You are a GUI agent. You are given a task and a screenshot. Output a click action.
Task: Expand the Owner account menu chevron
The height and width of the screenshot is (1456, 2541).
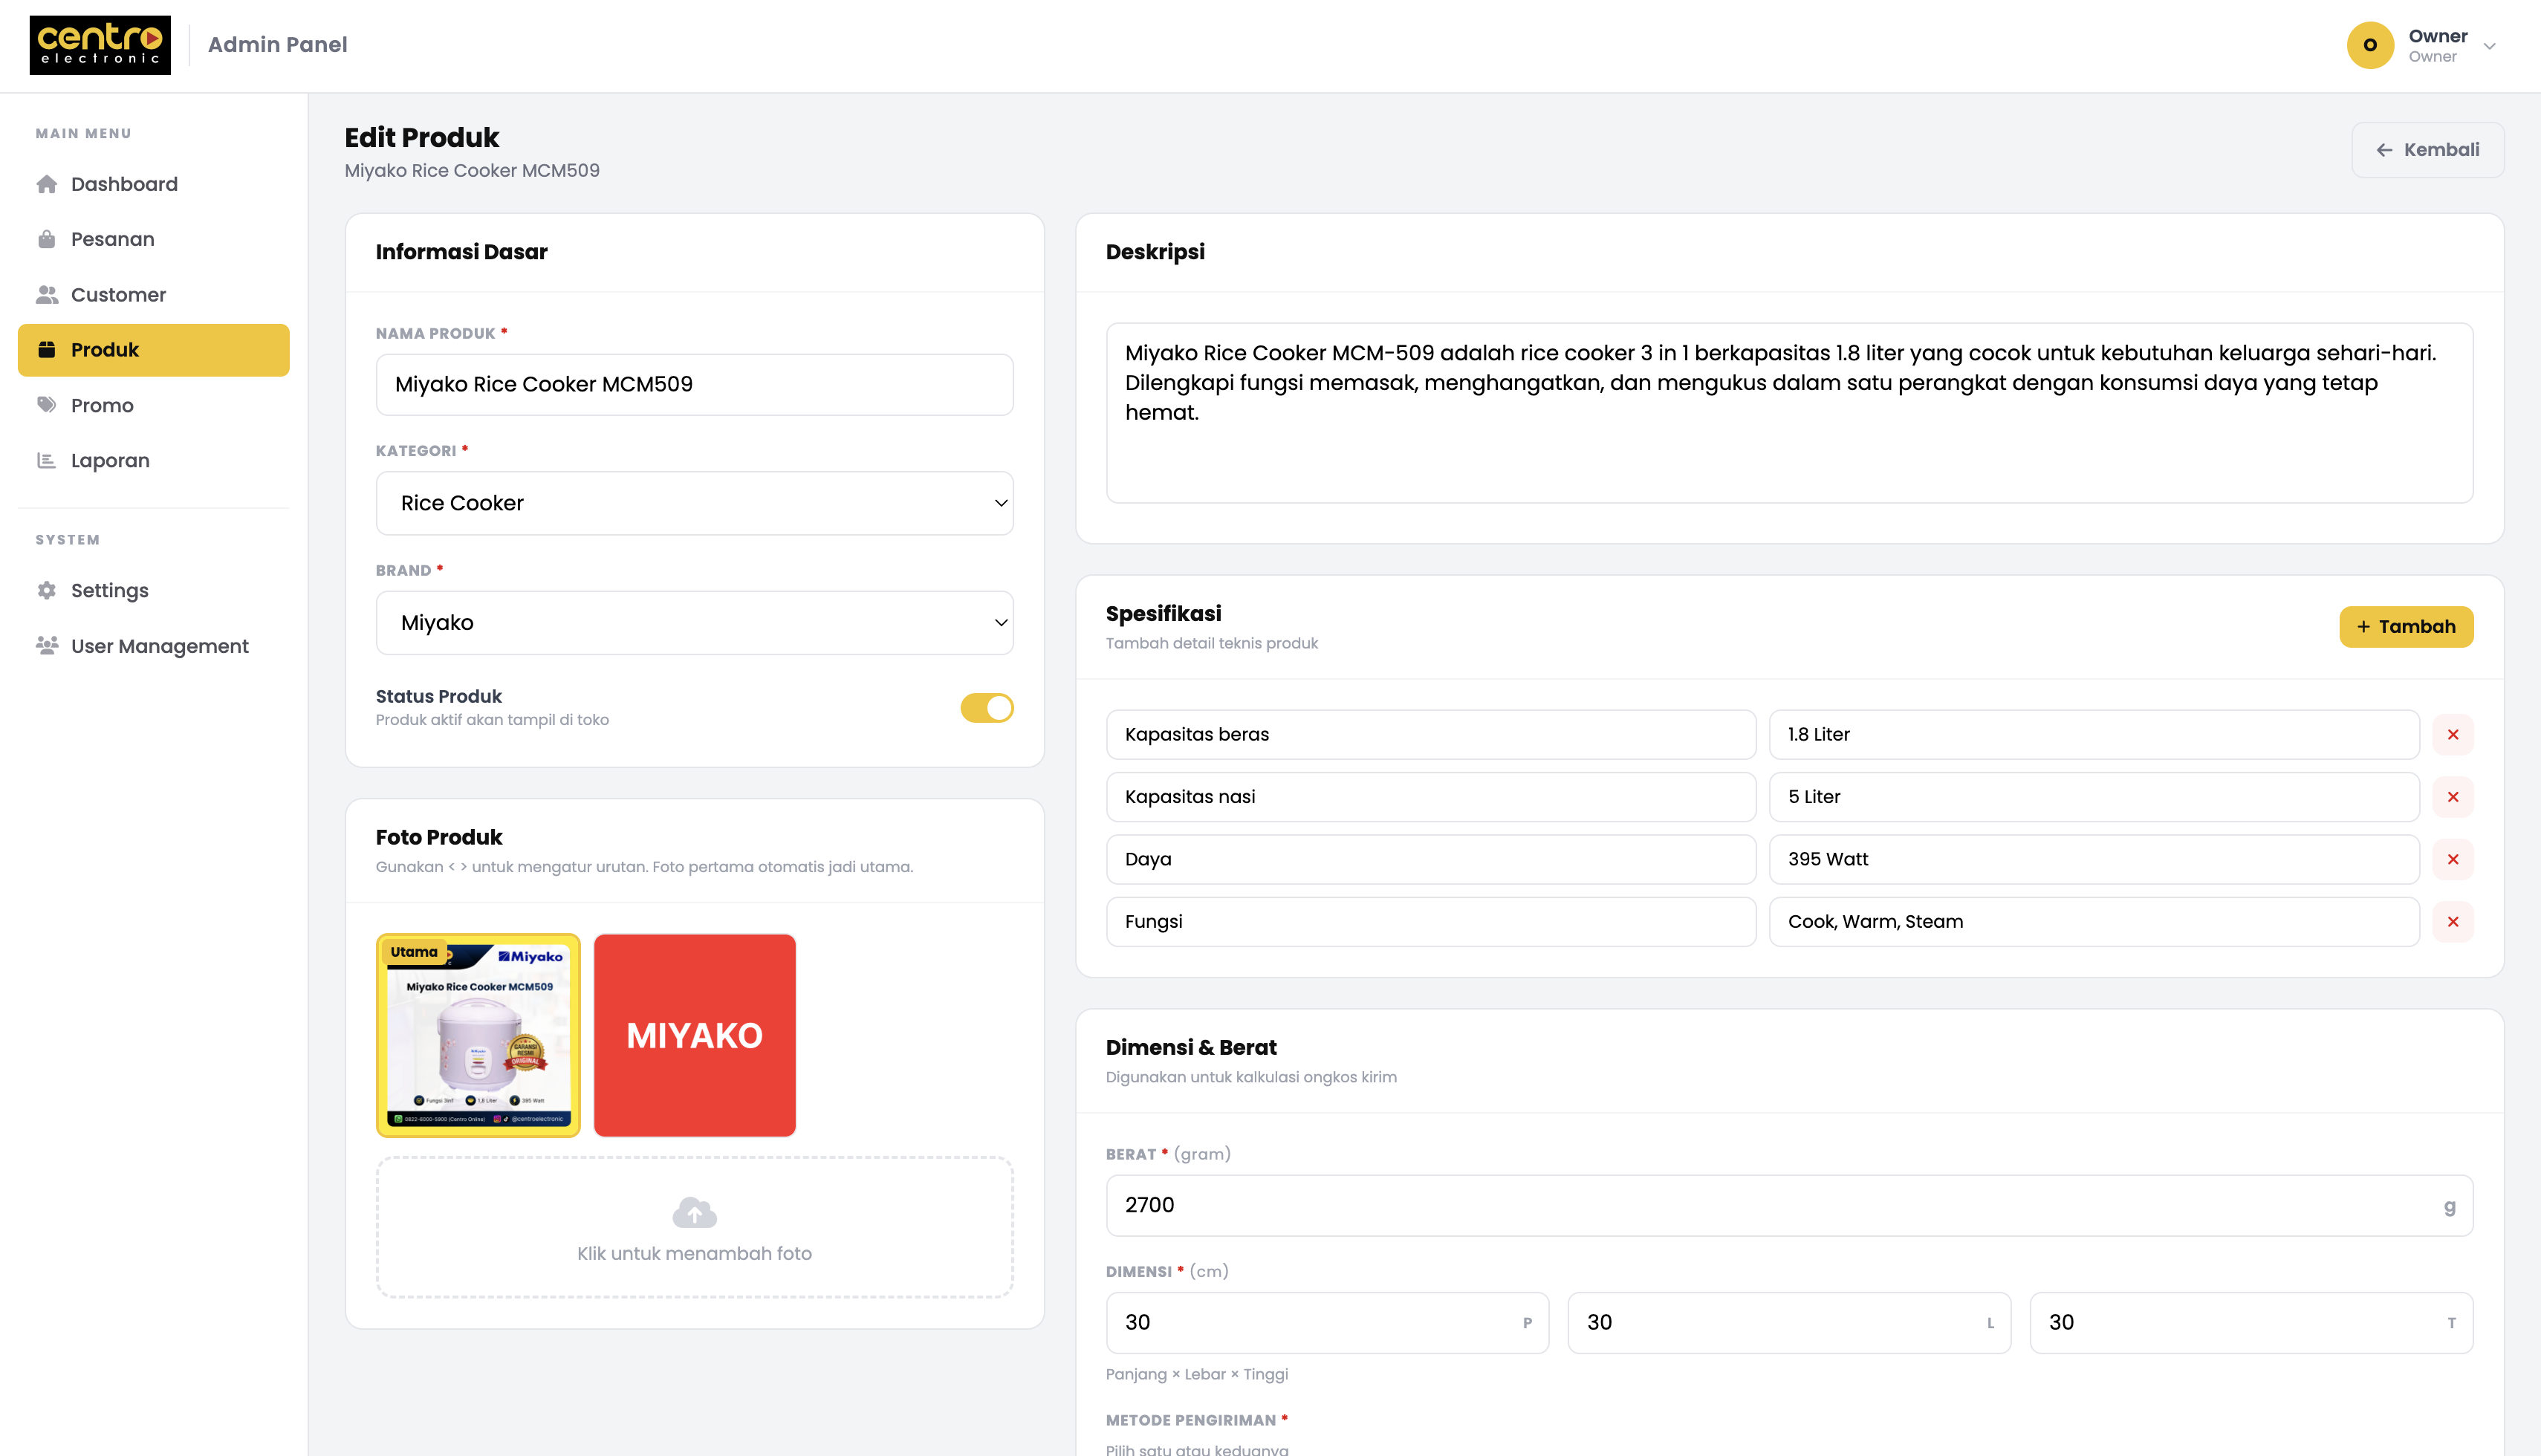(2490, 46)
